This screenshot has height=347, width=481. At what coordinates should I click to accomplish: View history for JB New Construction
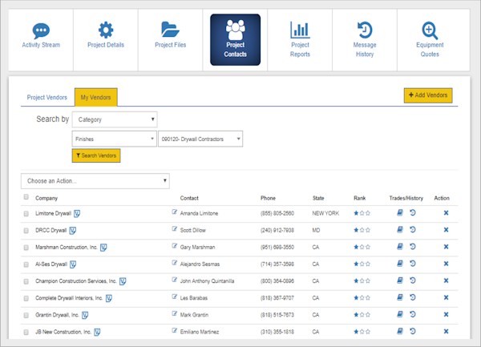(413, 331)
